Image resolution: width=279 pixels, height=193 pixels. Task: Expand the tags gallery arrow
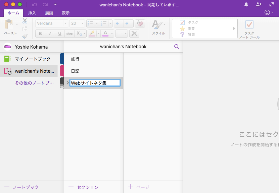pos(234,28)
